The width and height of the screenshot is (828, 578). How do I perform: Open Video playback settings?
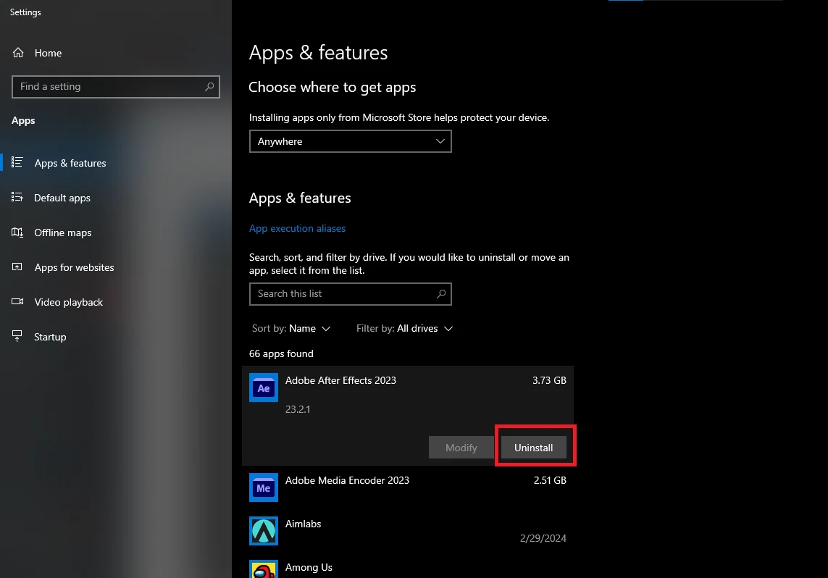[x=69, y=303]
